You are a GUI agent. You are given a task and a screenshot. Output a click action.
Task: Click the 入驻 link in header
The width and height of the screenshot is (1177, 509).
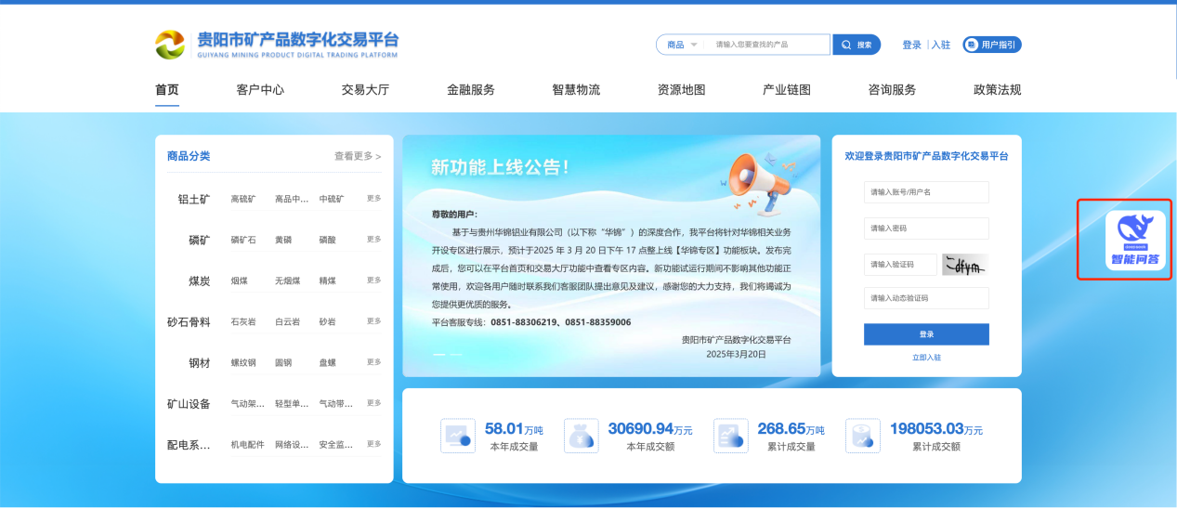(x=941, y=45)
